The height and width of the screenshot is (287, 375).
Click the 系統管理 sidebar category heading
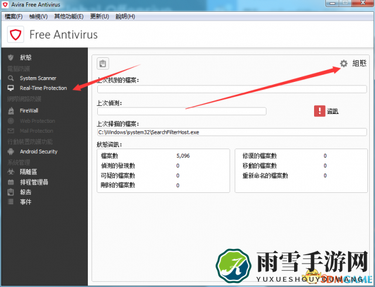point(19,162)
